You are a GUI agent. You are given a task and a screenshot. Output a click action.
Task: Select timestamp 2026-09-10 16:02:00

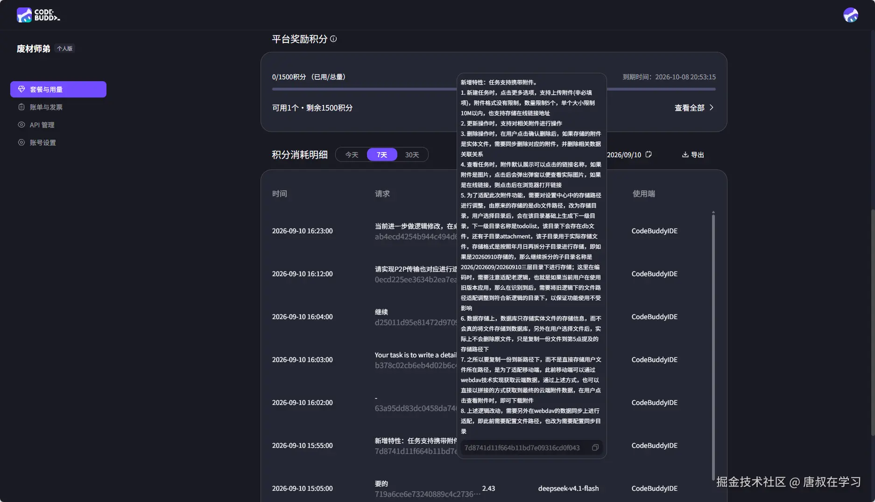(303, 403)
